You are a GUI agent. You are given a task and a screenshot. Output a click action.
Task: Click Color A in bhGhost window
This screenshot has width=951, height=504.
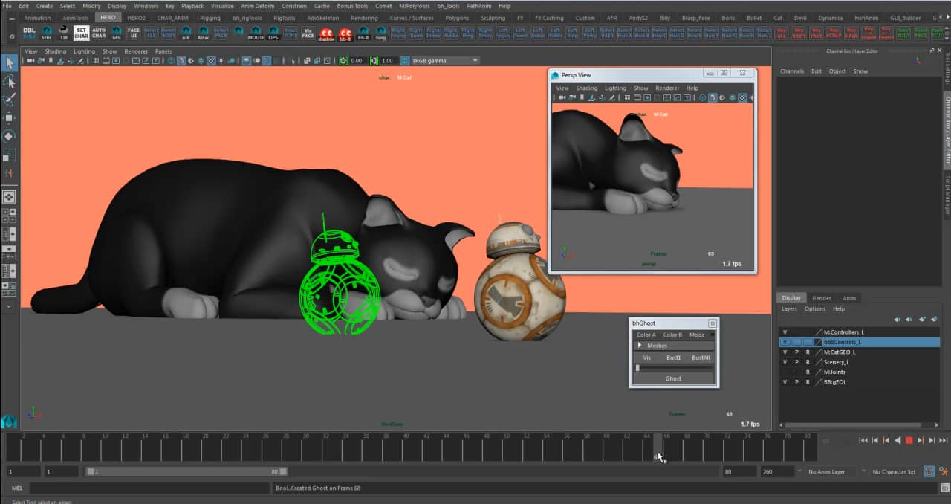point(646,335)
